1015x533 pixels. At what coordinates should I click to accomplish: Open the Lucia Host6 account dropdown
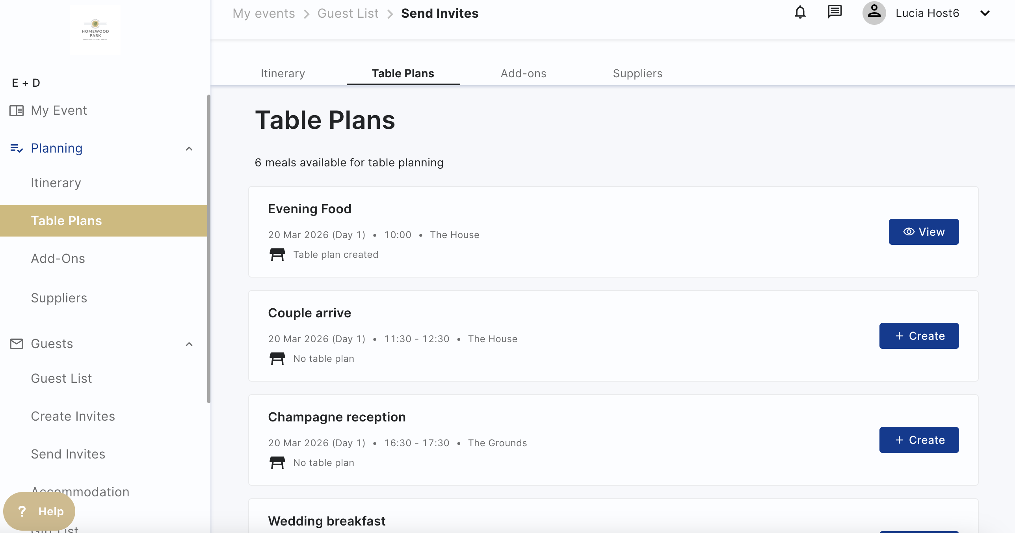[985, 13]
